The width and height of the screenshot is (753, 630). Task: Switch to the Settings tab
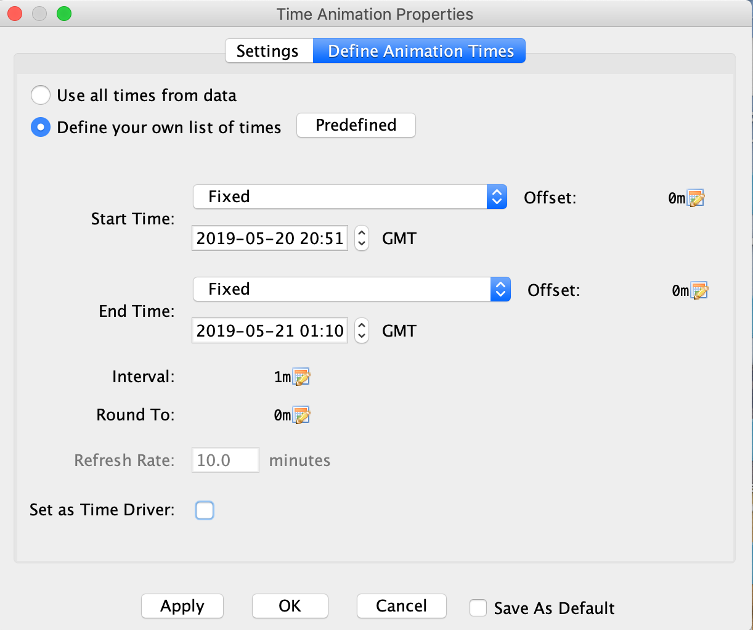pos(268,51)
